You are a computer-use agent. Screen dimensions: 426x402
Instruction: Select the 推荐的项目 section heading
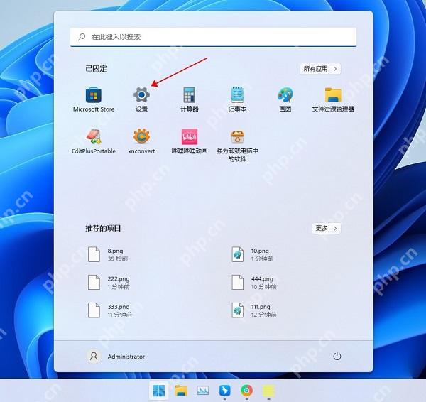coord(103,228)
